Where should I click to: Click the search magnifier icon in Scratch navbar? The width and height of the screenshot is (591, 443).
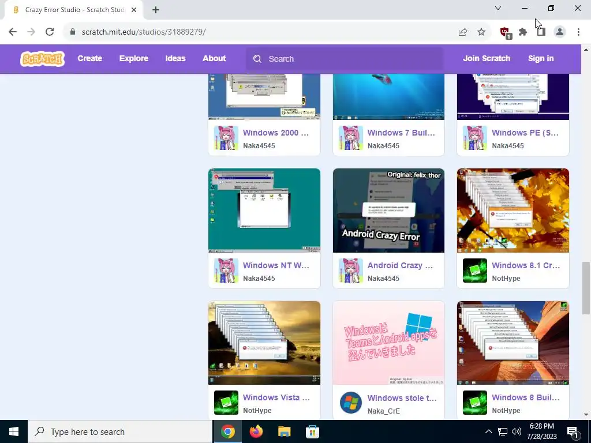[257, 59]
